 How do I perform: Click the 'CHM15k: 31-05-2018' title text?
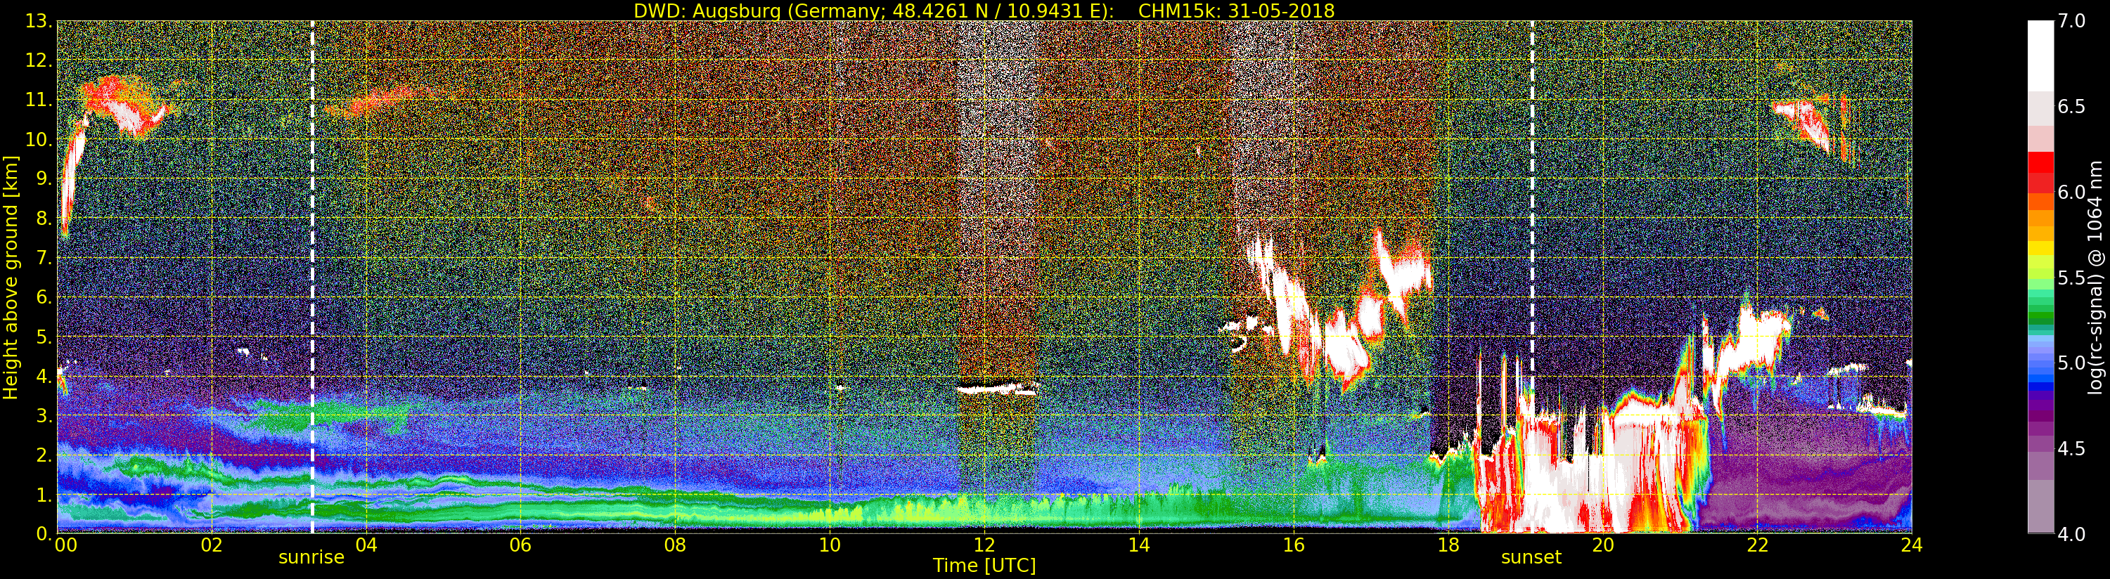click(1236, 11)
